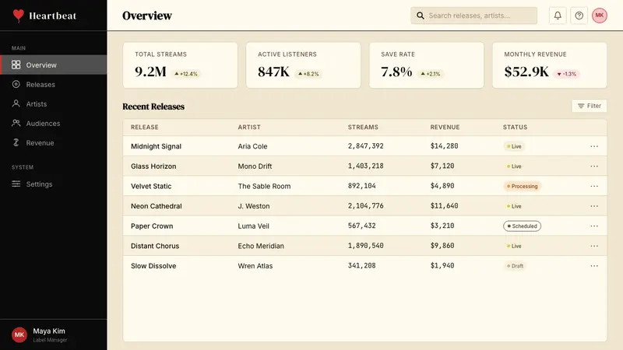Click the Audiences people icon in sidebar
This screenshot has width=623, height=350.
[x=16, y=123]
